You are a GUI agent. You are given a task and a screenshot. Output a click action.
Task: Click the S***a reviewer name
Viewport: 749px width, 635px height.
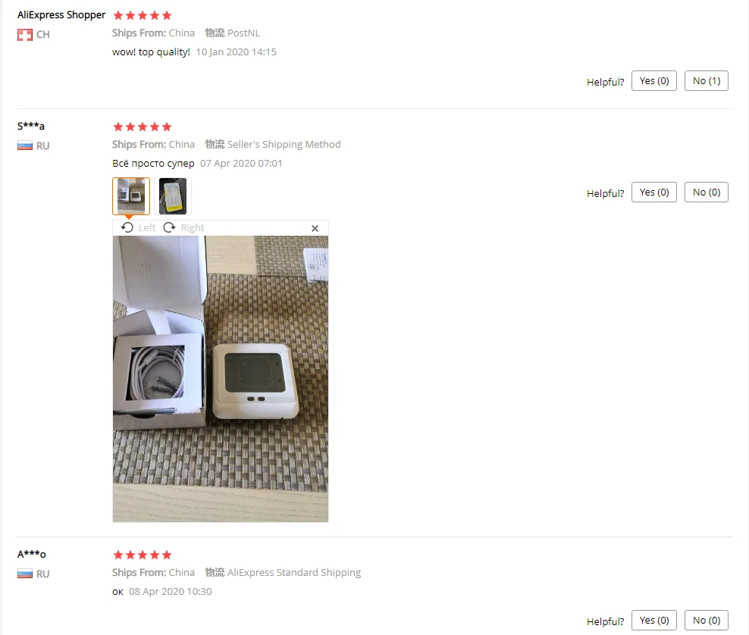click(31, 126)
